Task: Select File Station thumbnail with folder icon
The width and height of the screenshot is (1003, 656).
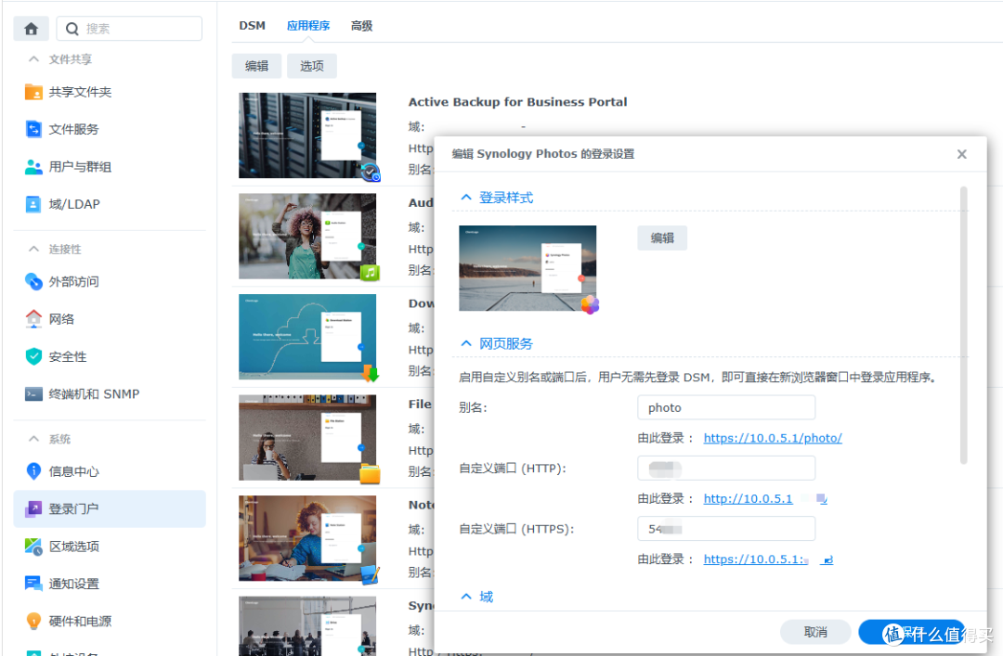Action: point(307,438)
